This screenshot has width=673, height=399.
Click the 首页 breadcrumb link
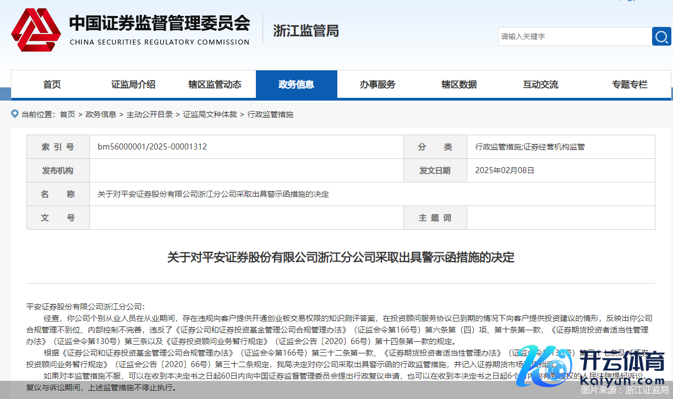pyautogui.click(x=67, y=114)
